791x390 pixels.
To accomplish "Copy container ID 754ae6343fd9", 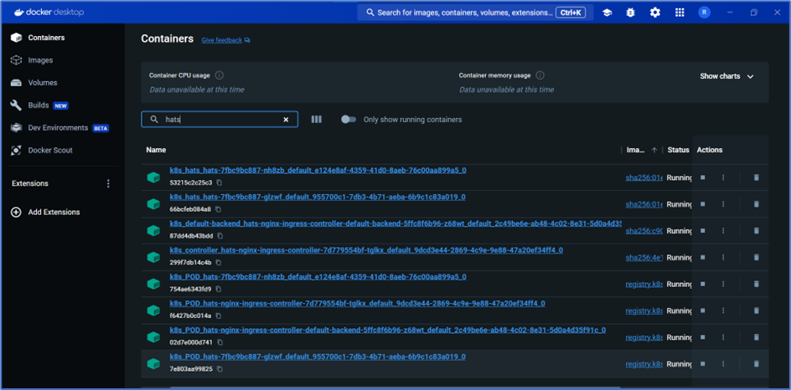I will [219, 290].
